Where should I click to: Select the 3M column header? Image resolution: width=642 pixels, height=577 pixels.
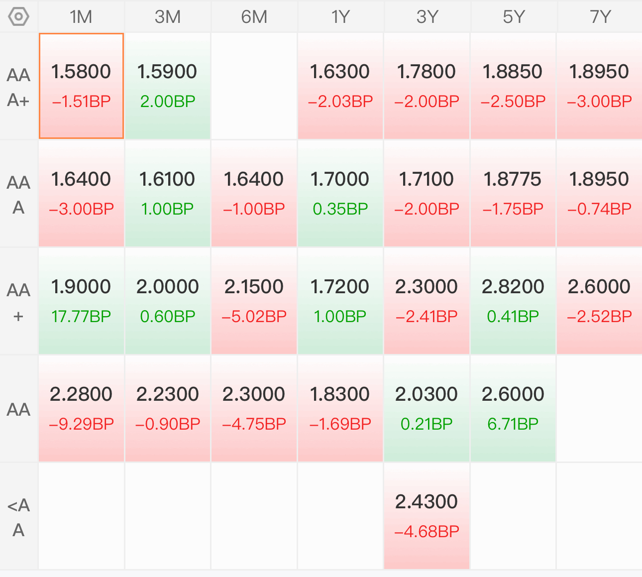coord(168,17)
